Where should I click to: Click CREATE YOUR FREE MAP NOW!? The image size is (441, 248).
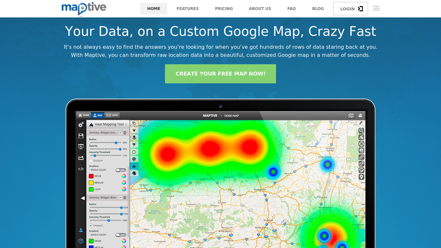point(221,74)
